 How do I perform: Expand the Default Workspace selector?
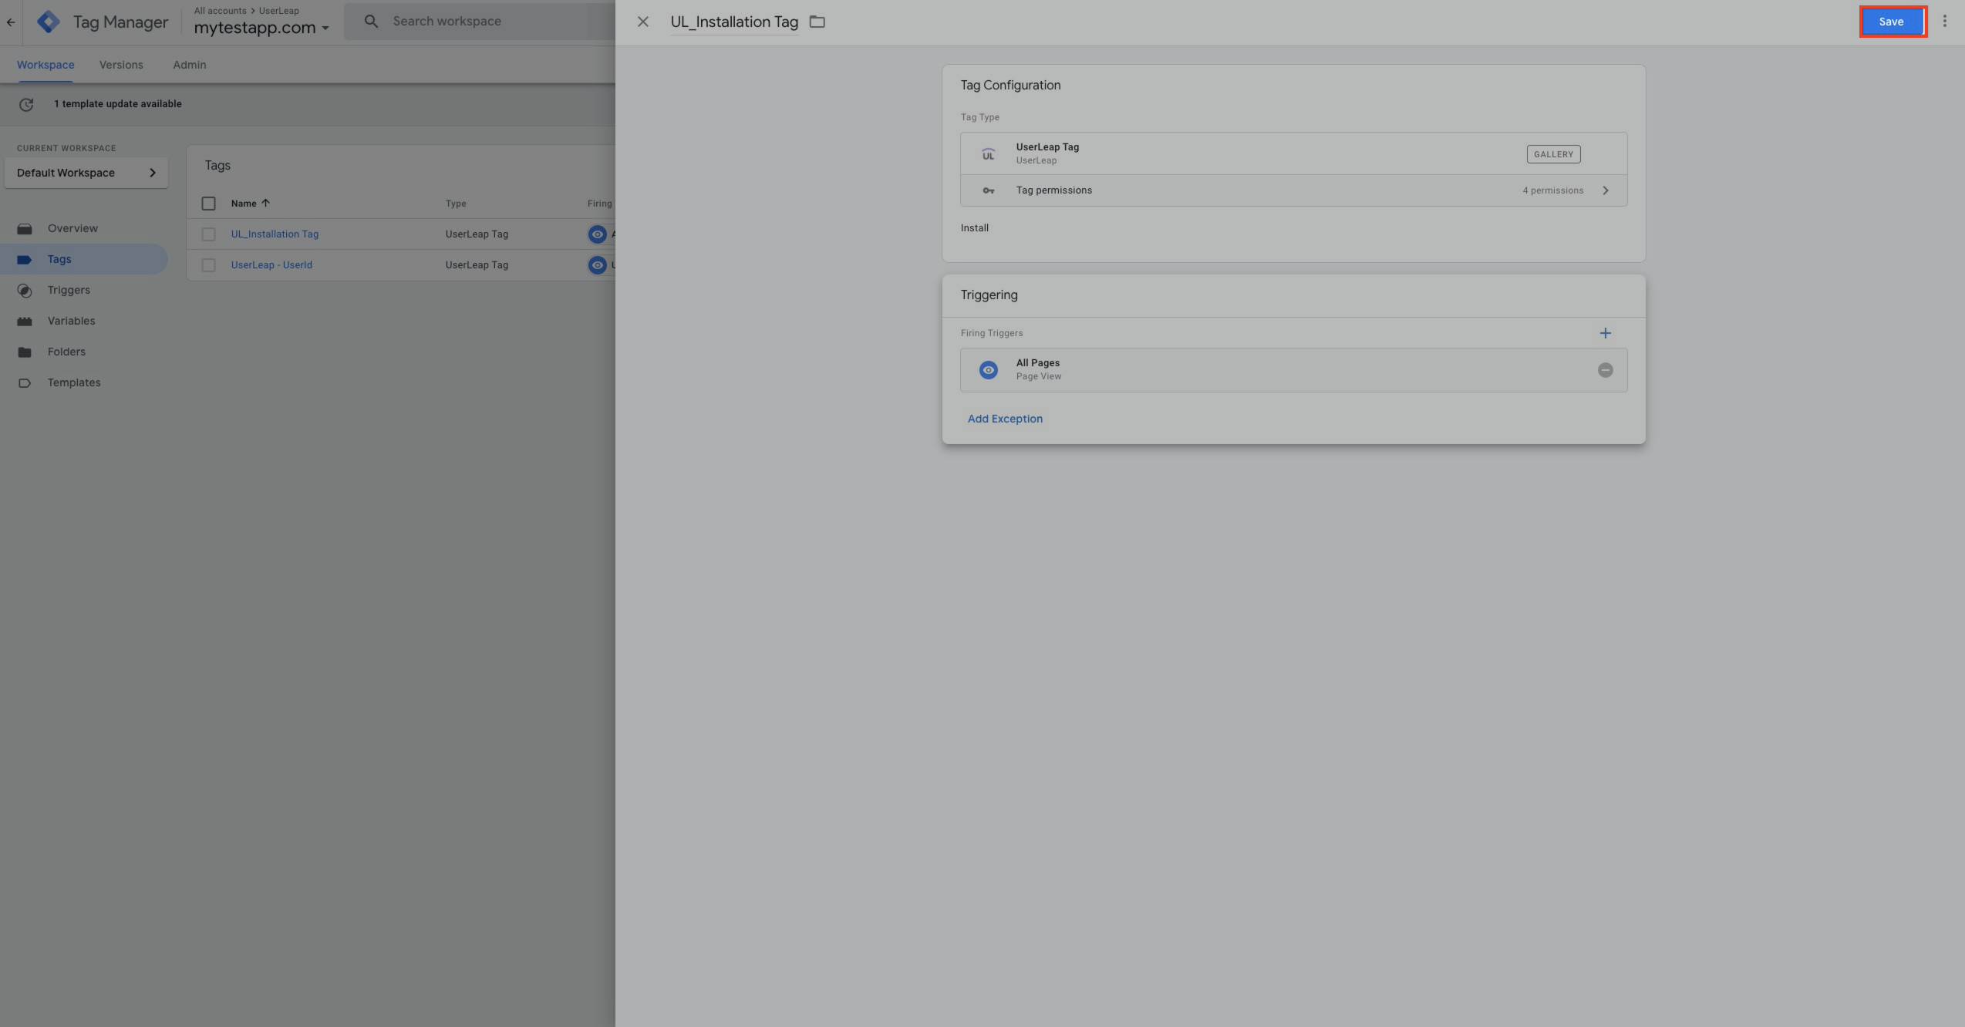tap(86, 173)
